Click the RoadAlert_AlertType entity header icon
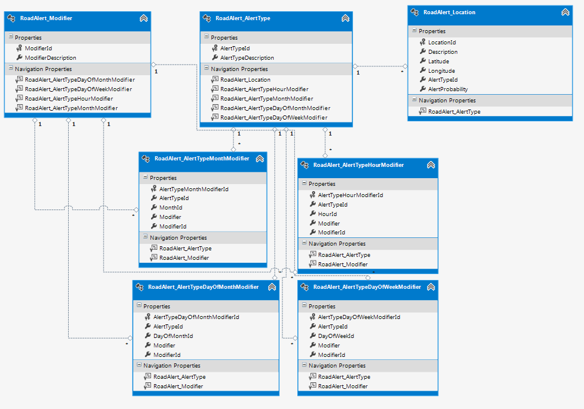This screenshot has width=584, height=409. point(208,18)
